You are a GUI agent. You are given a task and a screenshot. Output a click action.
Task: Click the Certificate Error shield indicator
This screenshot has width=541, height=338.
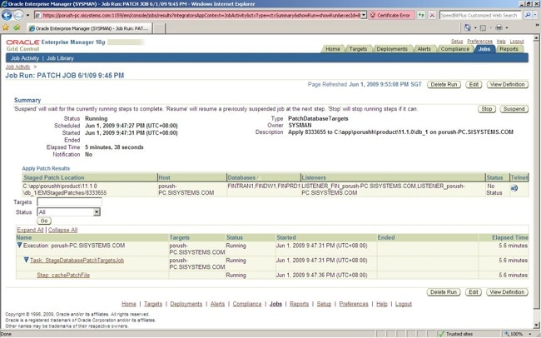click(x=391, y=16)
